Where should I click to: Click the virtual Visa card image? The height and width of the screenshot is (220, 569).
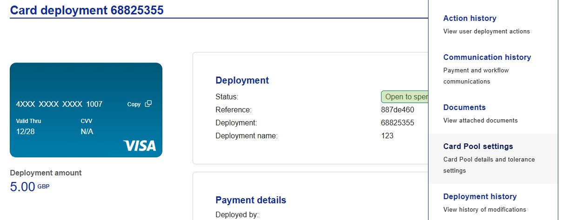pyautogui.click(x=86, y=110)
